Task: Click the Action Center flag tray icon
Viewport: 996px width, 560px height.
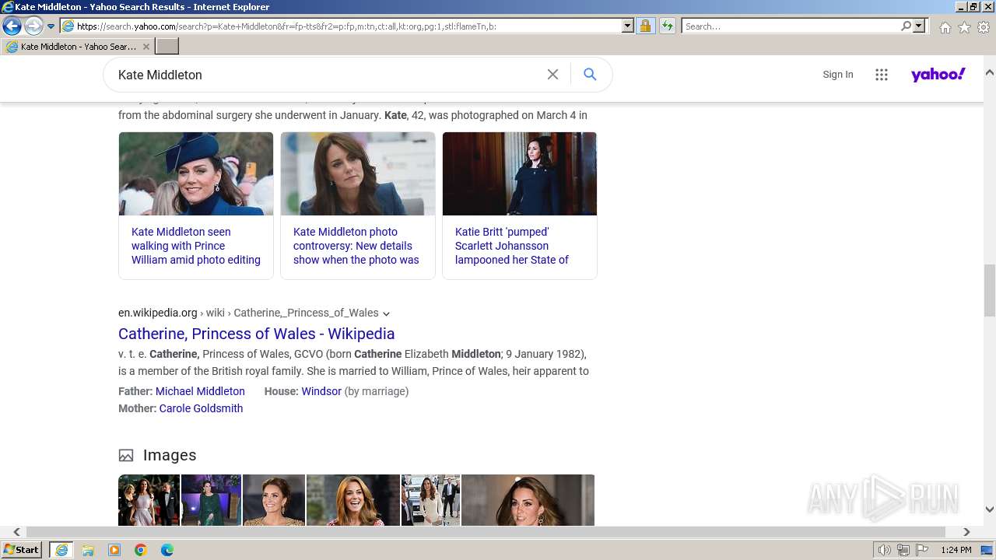Action: pyautogui.click(x=922, y=550)
